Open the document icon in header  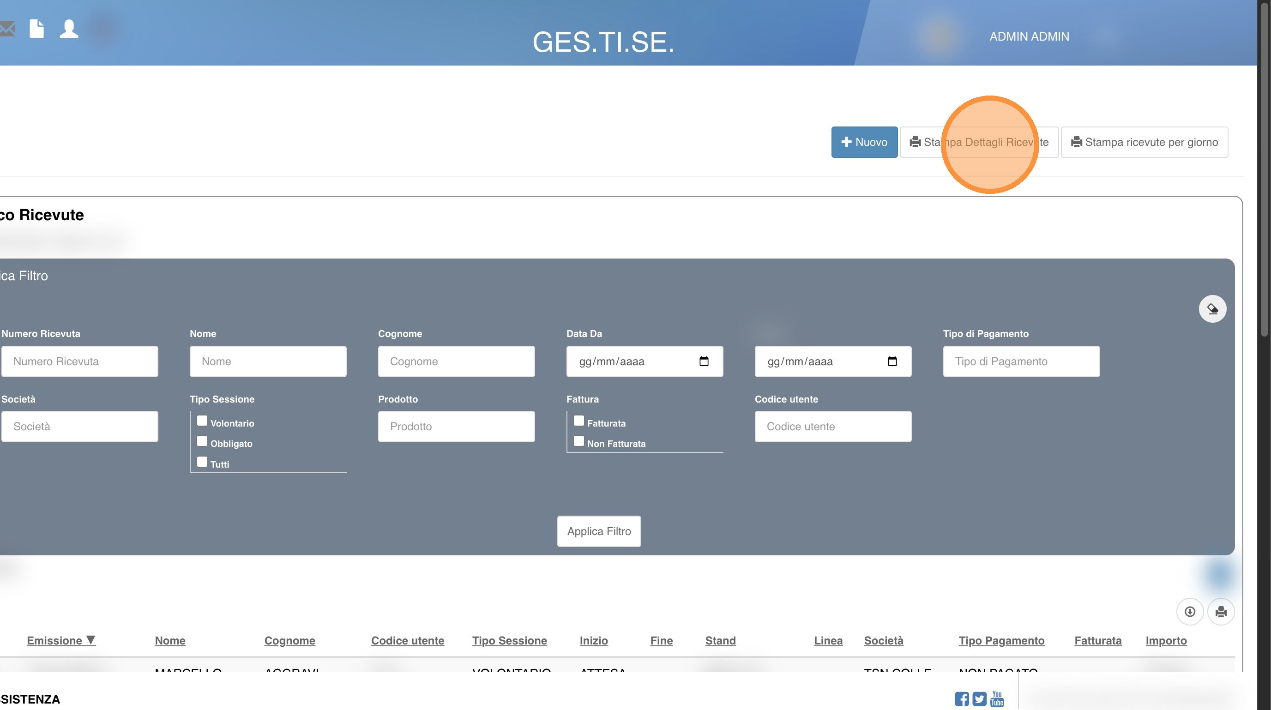tap(37, 29)
